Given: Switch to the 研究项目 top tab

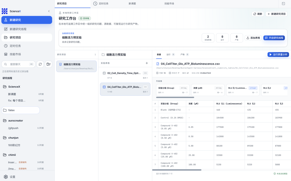Looking at the screenshot, I should point(72,4).
